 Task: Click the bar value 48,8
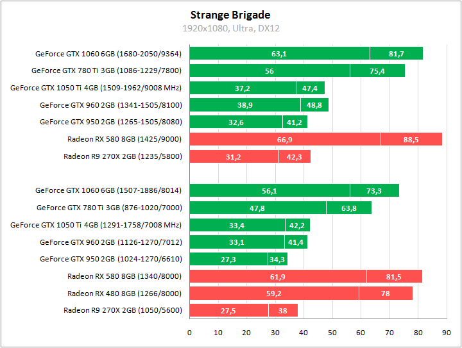coord(314,105)
